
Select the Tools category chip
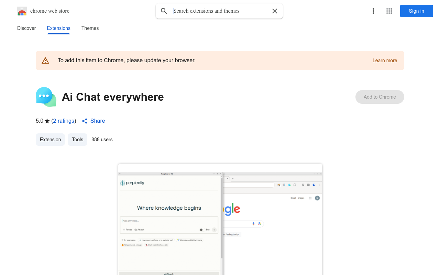coord(77,140)
